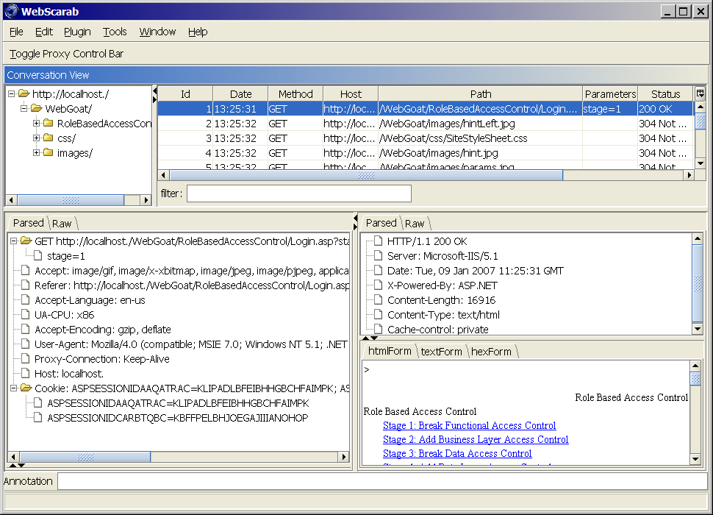Open Stage 1: Break Functional Access Control link
The image size is (713, 515).
tap(469, 425)
